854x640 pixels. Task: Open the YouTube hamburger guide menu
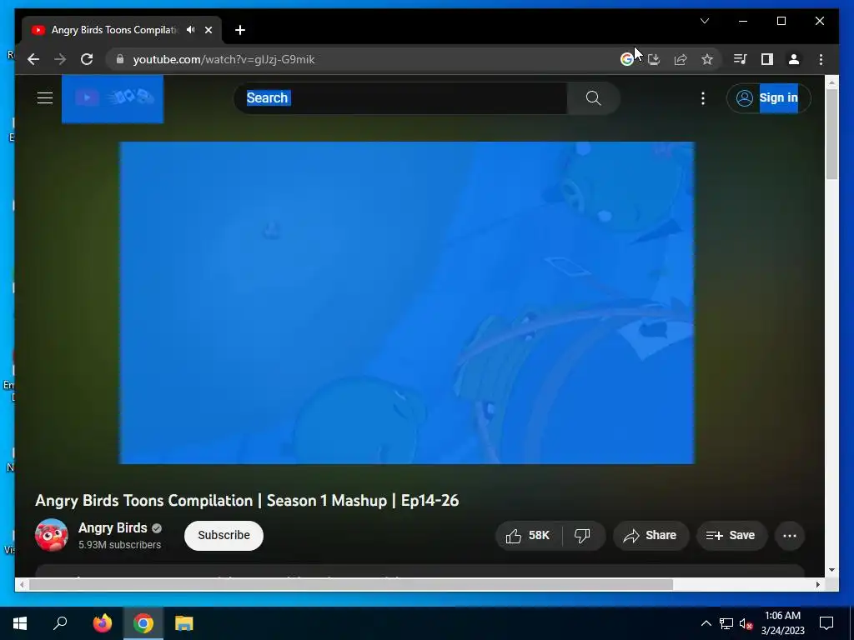[45, 98]
